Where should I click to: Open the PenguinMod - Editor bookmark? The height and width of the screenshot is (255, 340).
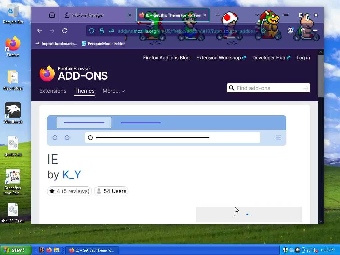click(x=103, y=44)
